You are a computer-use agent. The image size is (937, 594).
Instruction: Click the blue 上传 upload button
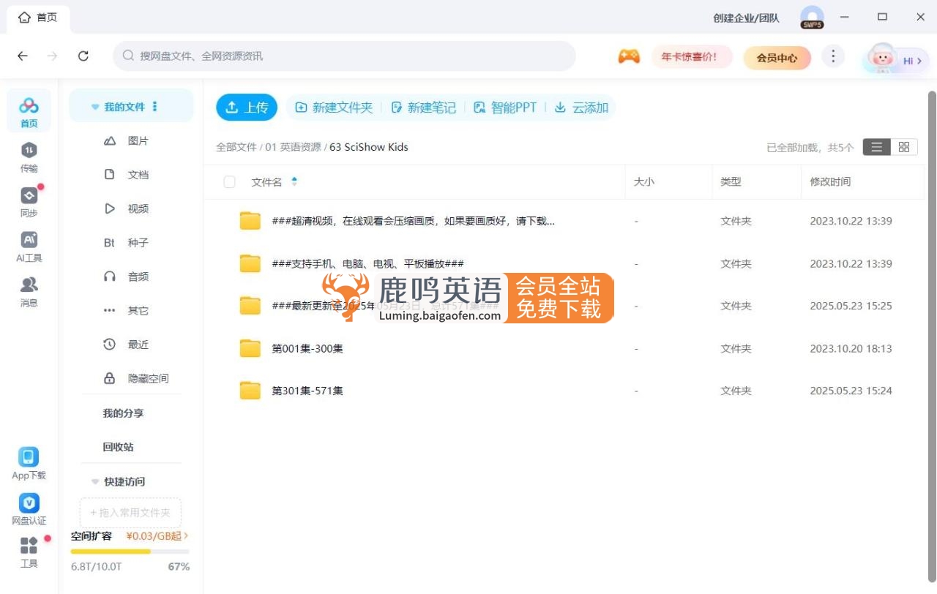[x=247, y=108]
